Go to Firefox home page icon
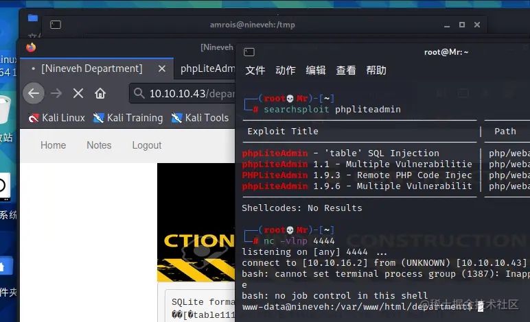530x322 pixels. 100,93
